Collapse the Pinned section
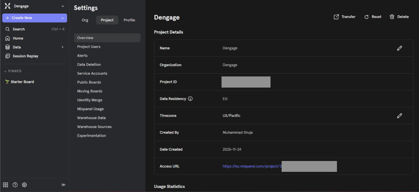This screenshot has width=419, height=192. coord(13,71)
